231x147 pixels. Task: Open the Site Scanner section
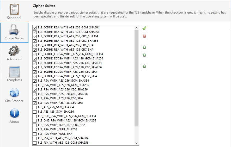pyautogui.click(x=14, y=95)
